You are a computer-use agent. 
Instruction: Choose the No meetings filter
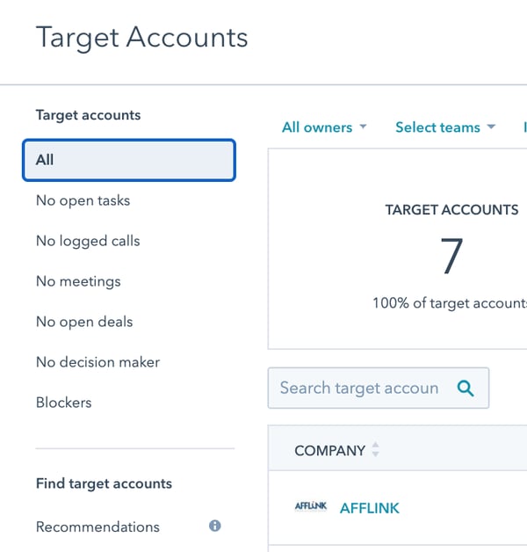pyautogui.click(x=78, y=281)
